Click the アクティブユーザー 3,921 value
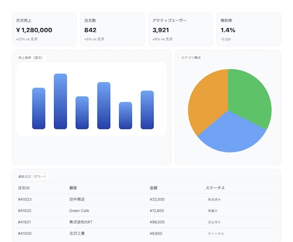293x242 pixels. 161,30
